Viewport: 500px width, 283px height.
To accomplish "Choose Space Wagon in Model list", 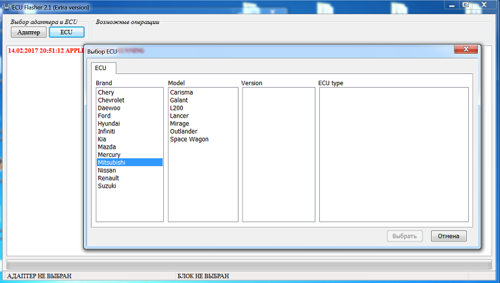I will [203, 139].
